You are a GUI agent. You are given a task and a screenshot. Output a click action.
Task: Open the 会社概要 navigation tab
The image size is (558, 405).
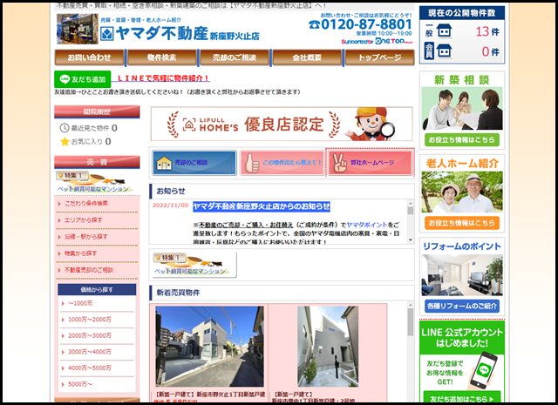(x=307, y=57)
